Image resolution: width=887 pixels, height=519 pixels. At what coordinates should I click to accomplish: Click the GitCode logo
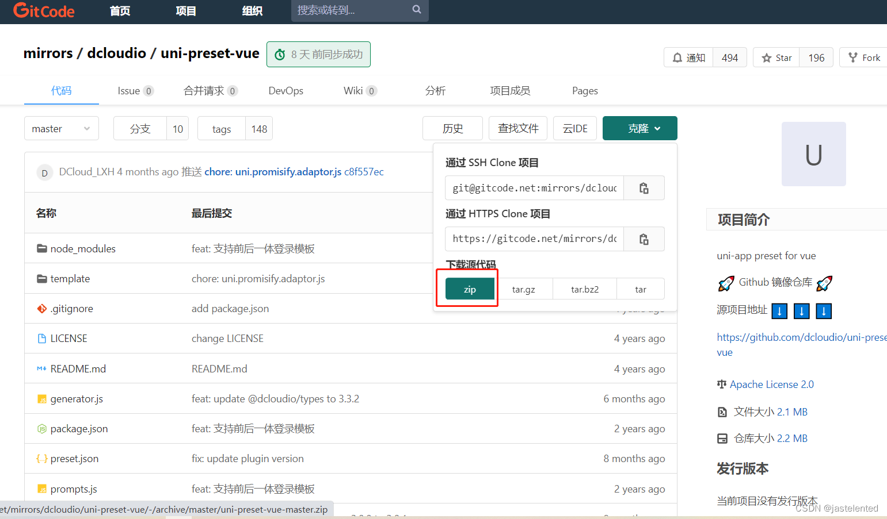pyautogui.click(x=44, y=10)
